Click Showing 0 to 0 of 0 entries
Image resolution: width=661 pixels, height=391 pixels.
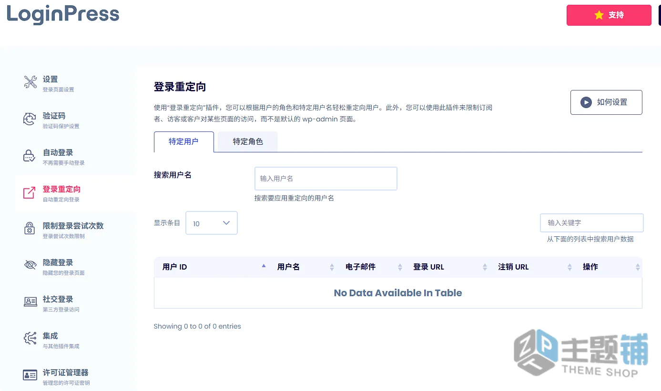[197, 326]
